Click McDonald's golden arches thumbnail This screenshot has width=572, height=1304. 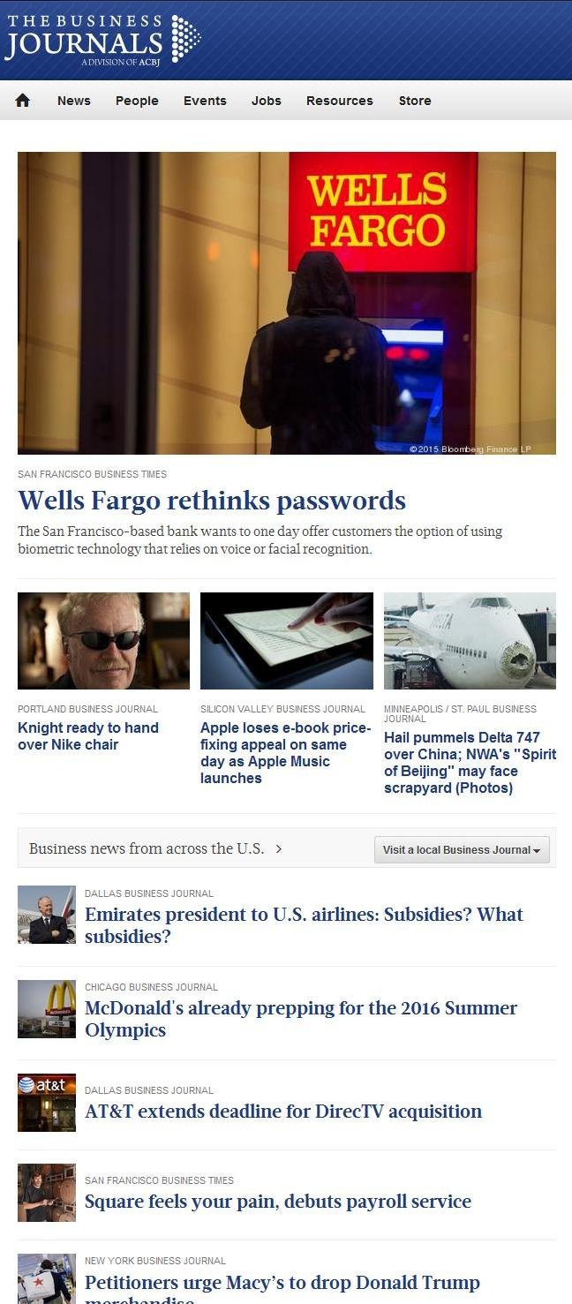coord(47,1009)
